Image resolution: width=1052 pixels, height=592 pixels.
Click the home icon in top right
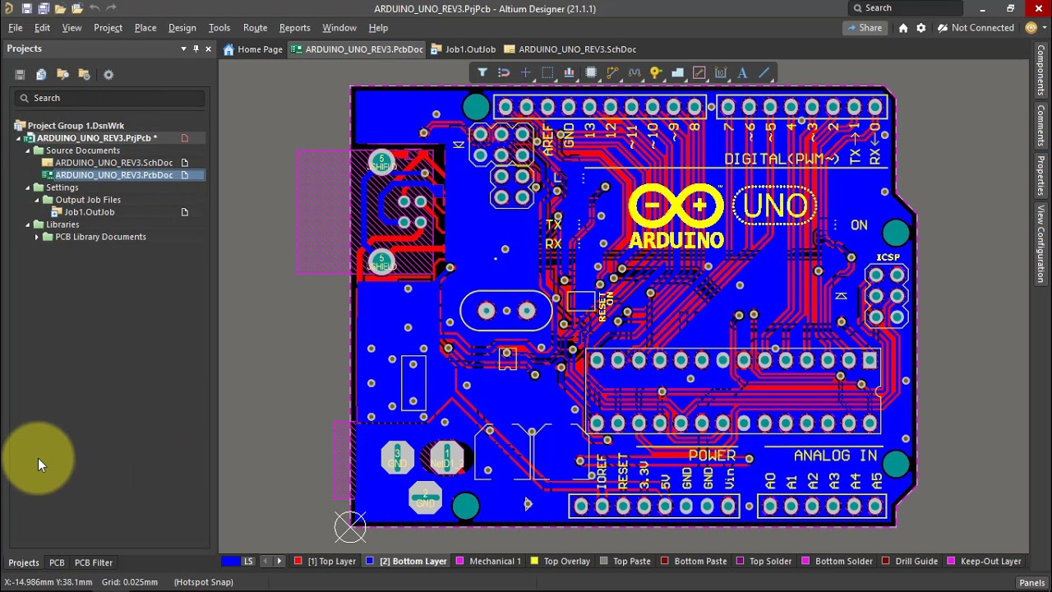pyautogui.click(x=903, y=28)
